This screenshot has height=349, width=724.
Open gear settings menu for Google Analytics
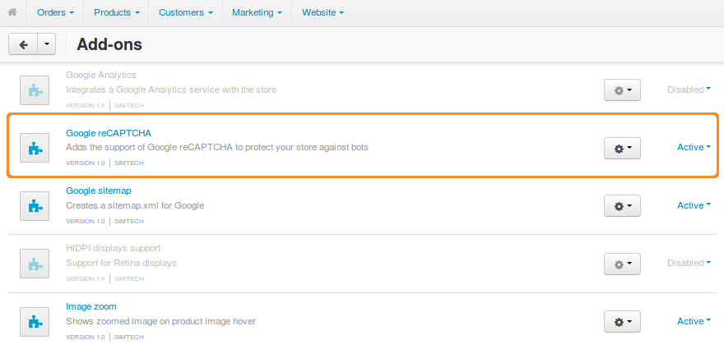point(623,90)
